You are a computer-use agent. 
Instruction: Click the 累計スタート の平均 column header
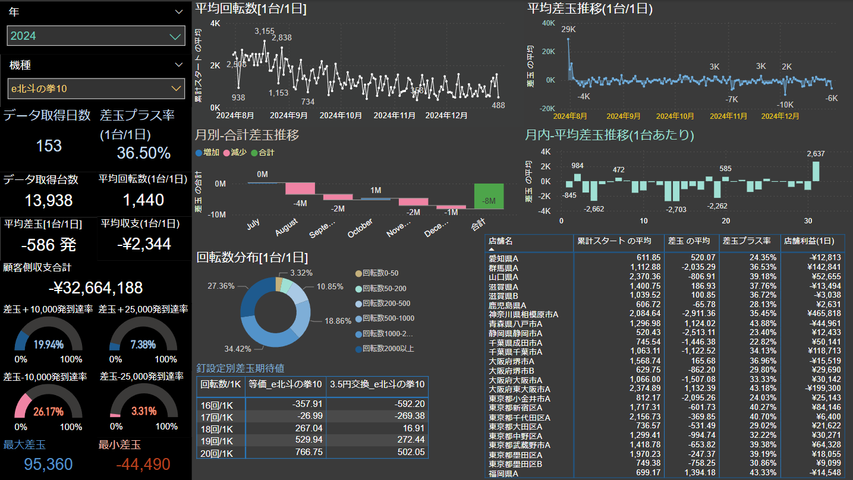pyautogui.click(x=610, y=241)
